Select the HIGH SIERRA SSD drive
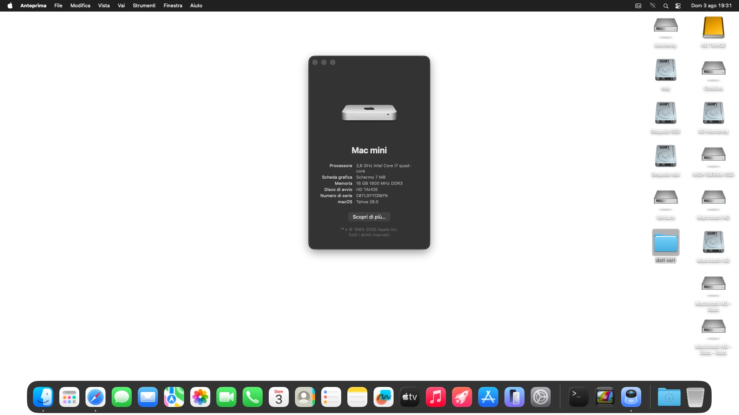739x415 pixels. (713, 157)
